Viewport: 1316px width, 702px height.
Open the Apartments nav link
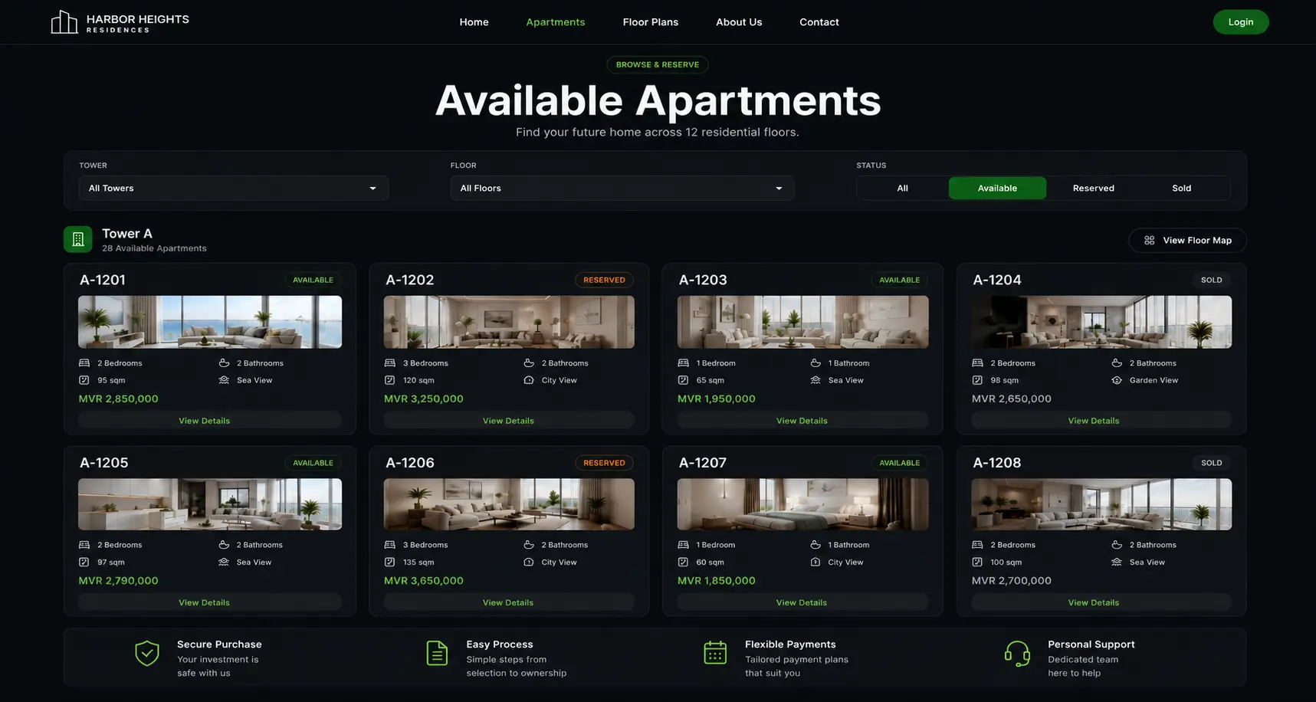pos(556,22)
